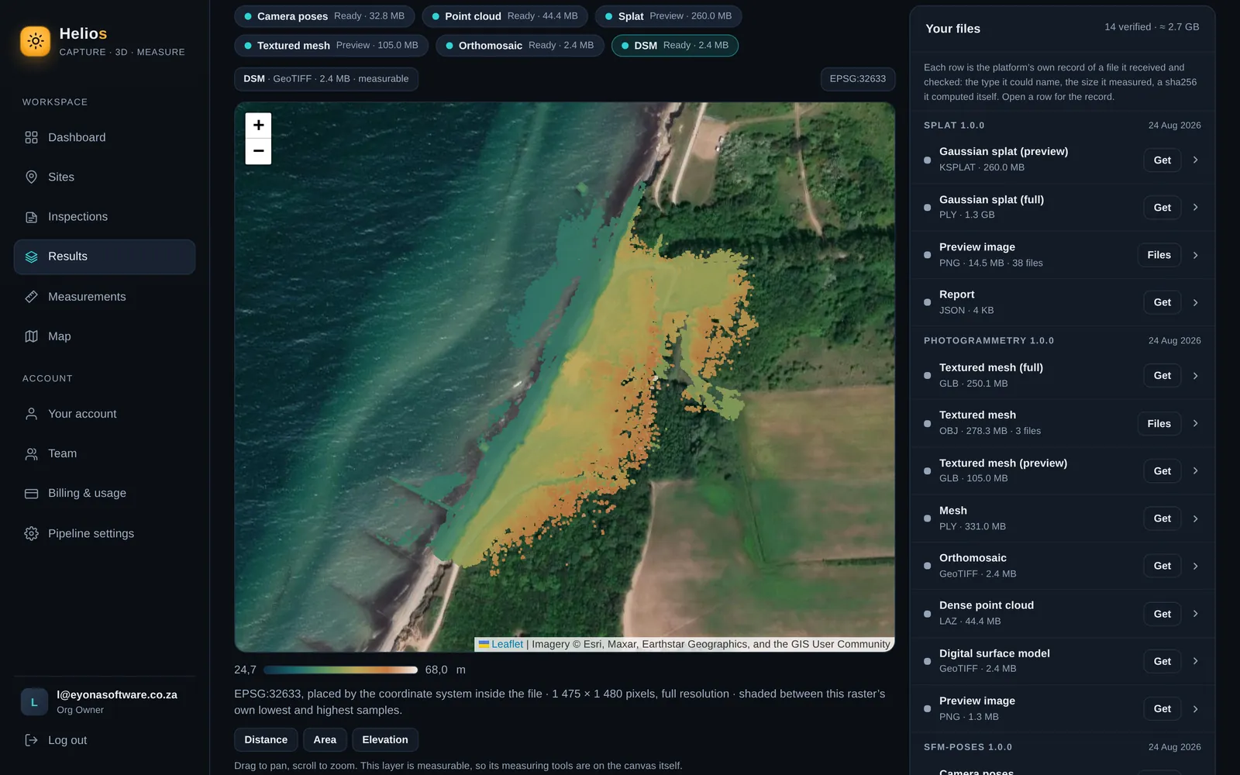The image size is (1240, 775).
Task: Expand the 1.3 MB Preview image row chevron
Action: click(1196, 709)
